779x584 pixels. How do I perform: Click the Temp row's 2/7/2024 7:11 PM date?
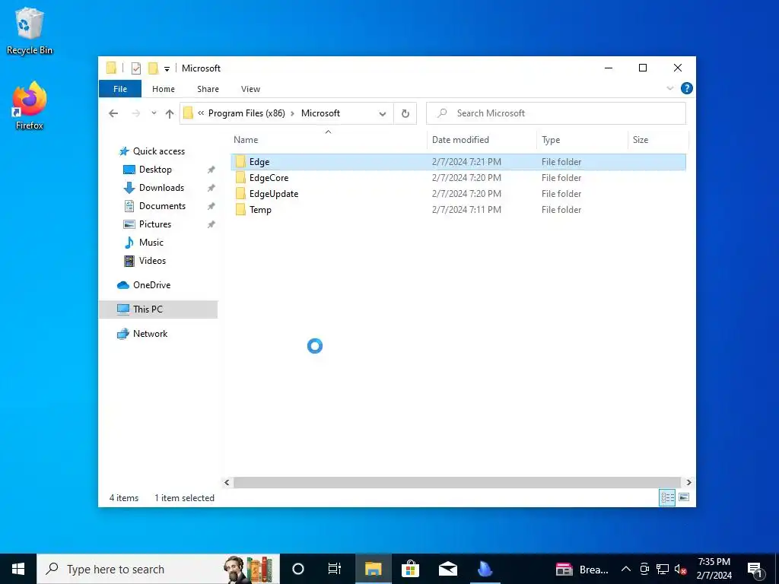click(466, 210)
